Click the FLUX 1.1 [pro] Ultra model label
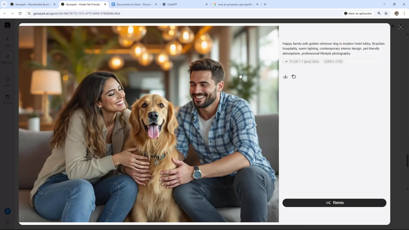This screenshot has height=230, width=409. click(302, 62)
